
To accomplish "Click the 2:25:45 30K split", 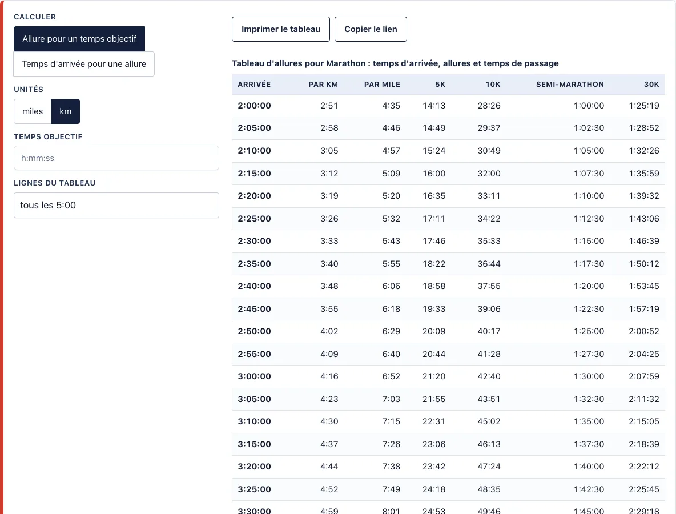I will [644, 489].
